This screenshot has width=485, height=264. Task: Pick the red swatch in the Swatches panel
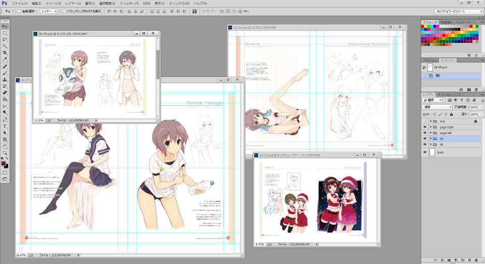pyautogui.click(x=422, y=27)
